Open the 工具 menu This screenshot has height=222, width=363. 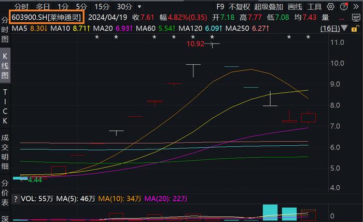(314, 7)
